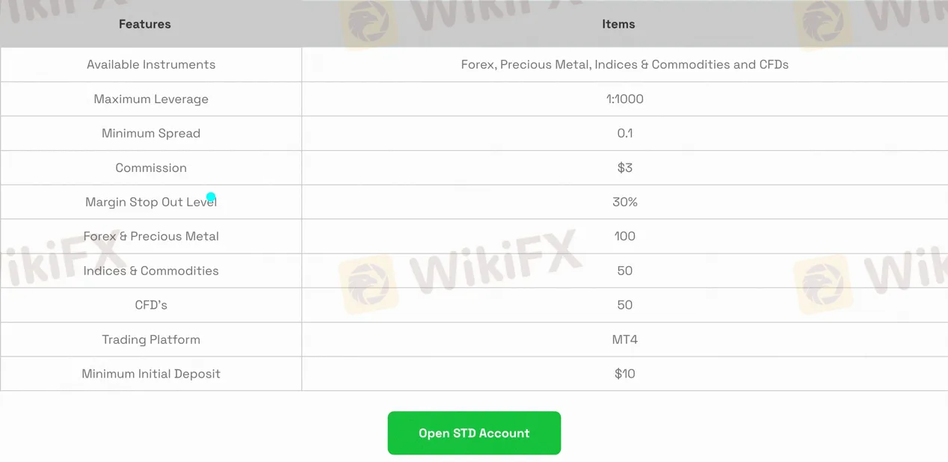Select the Minimum Spread label
Viewport: 948px width, 462px height.
point(151,133)
